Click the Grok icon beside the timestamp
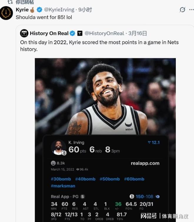Image resolution: width=194 pixels, height=222 pixels. [183, 10]
